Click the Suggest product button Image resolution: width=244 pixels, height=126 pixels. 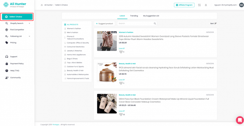click(105, 24)
